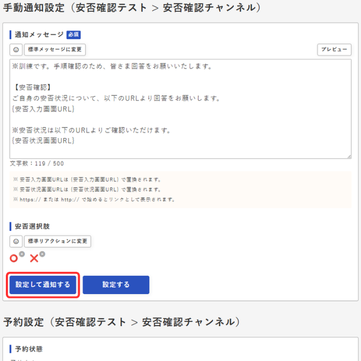Click 設定して通知する button
This screenshot has width=361, height=361.
click(x=43, y=285)
